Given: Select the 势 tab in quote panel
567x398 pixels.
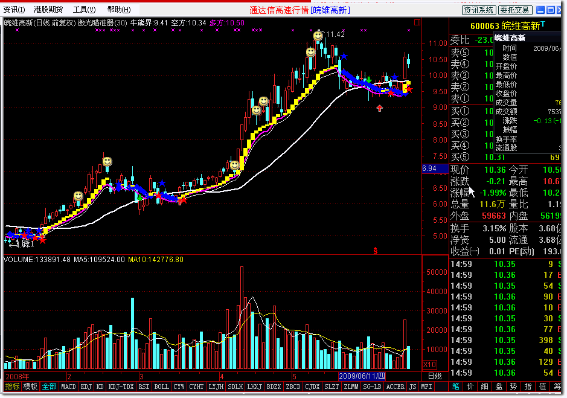Looking at the screenshot, I should [x=513, y=387].
